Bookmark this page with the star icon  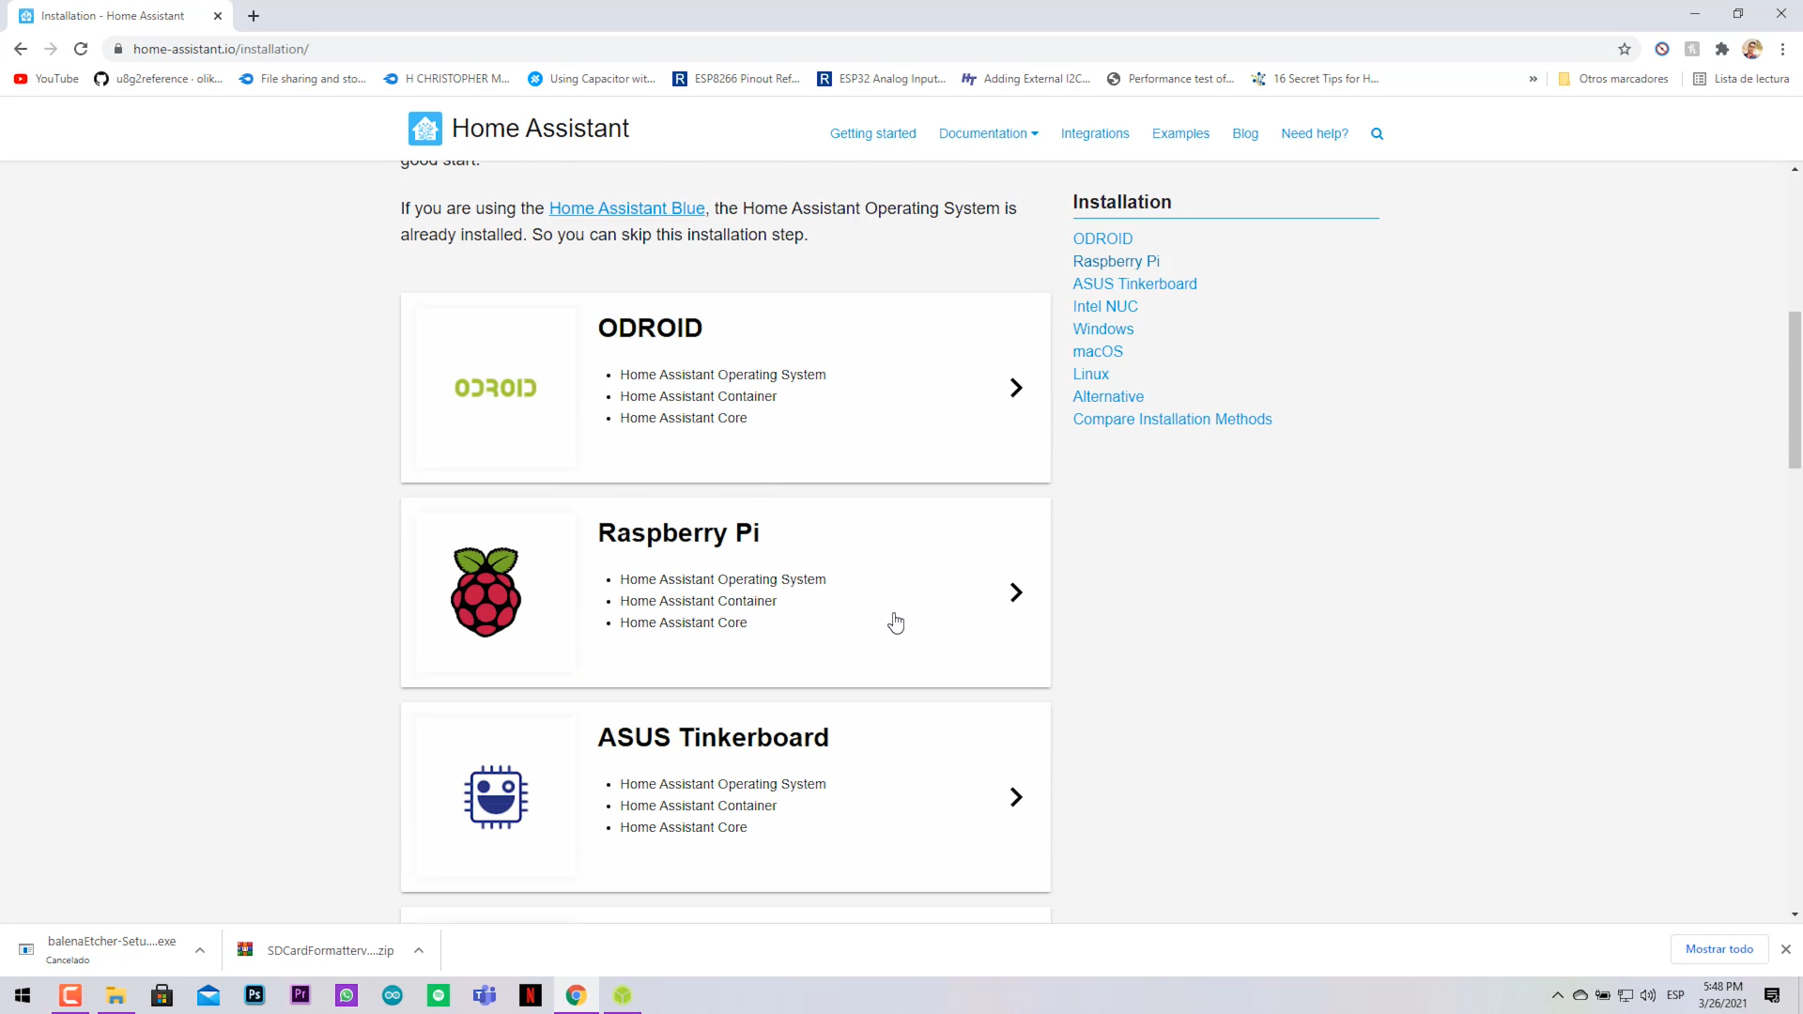pos(1625,49)
